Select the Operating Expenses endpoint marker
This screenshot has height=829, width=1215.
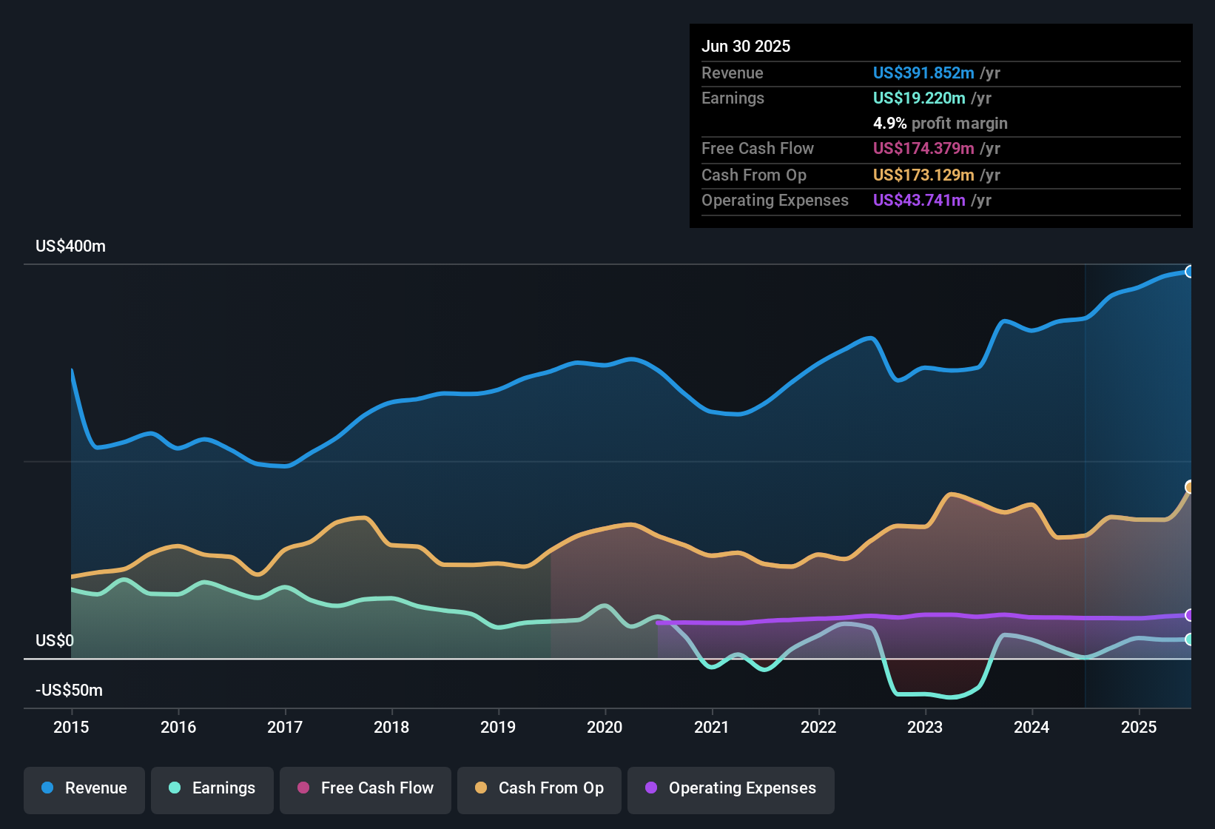click(1191, 615)
